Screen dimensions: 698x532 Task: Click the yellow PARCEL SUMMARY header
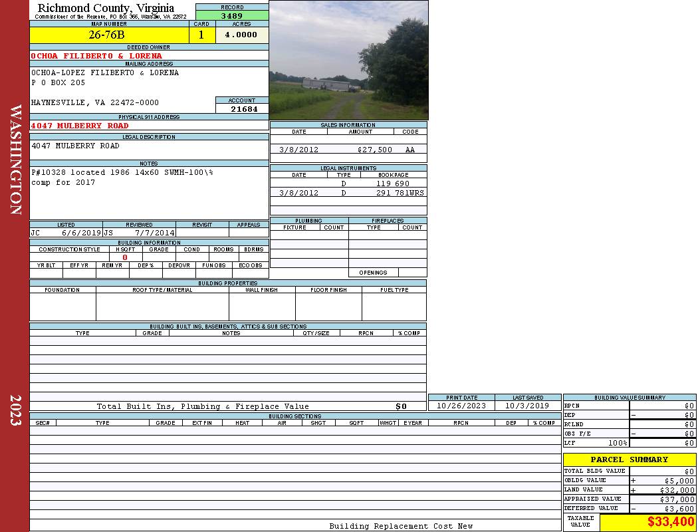pos(629,460)
